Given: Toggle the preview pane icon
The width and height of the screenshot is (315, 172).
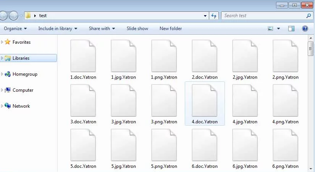Looking at the screenshot, I should [291, 29].
